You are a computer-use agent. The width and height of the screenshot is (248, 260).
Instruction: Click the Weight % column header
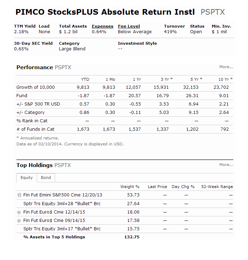coord(130,187)
